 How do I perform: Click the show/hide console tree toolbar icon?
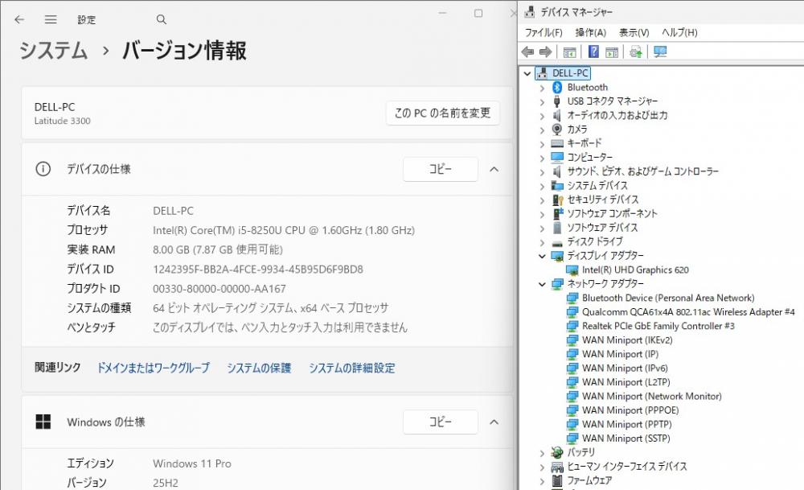pos(570,51)
